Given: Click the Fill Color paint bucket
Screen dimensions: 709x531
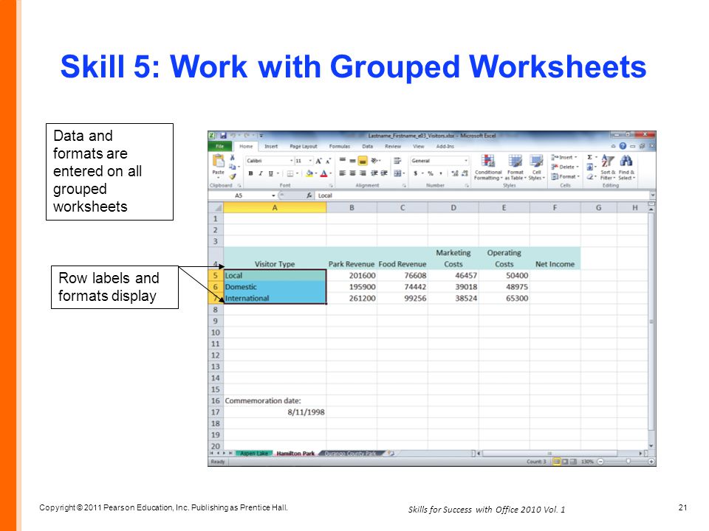Looking at the screenshot, I should [309, 173].
